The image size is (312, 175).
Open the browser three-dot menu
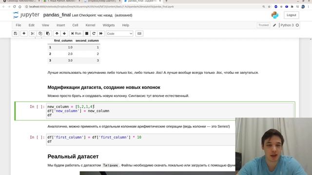[x=309, y=6]
